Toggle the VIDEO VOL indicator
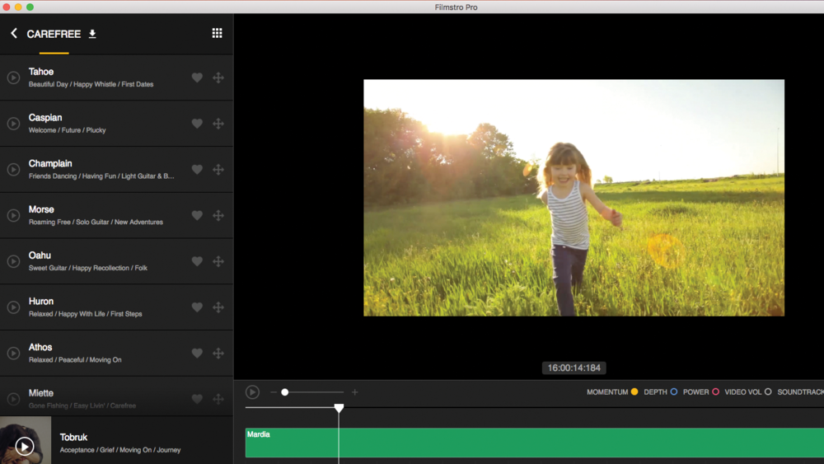 (x=768, y=392)
